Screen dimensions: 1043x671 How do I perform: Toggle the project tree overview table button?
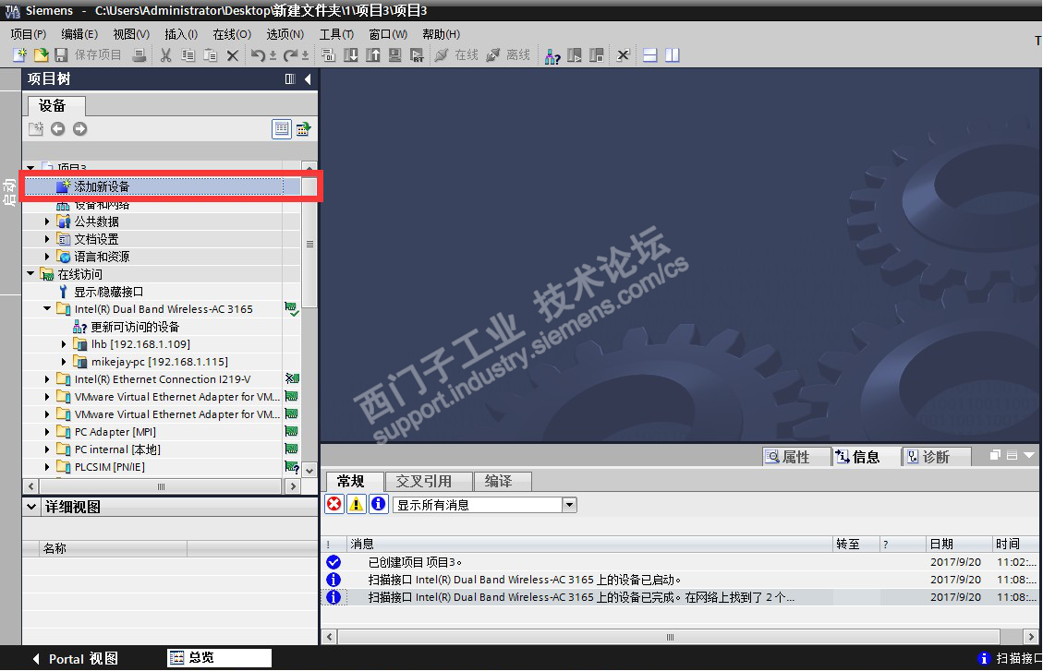282,129
